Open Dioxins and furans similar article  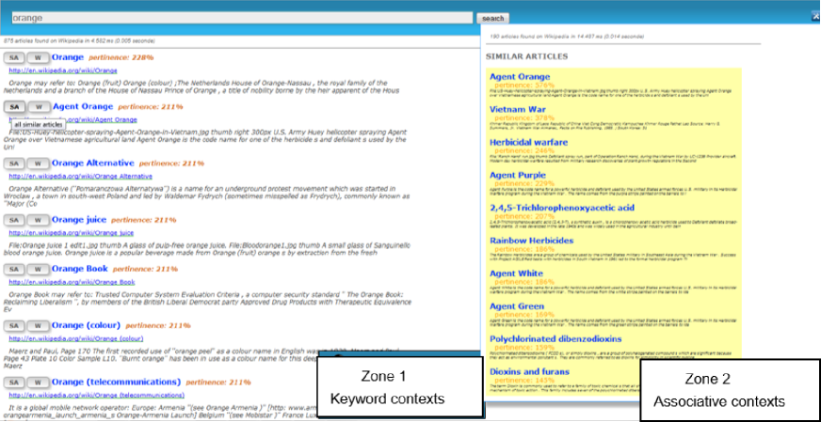529,372
